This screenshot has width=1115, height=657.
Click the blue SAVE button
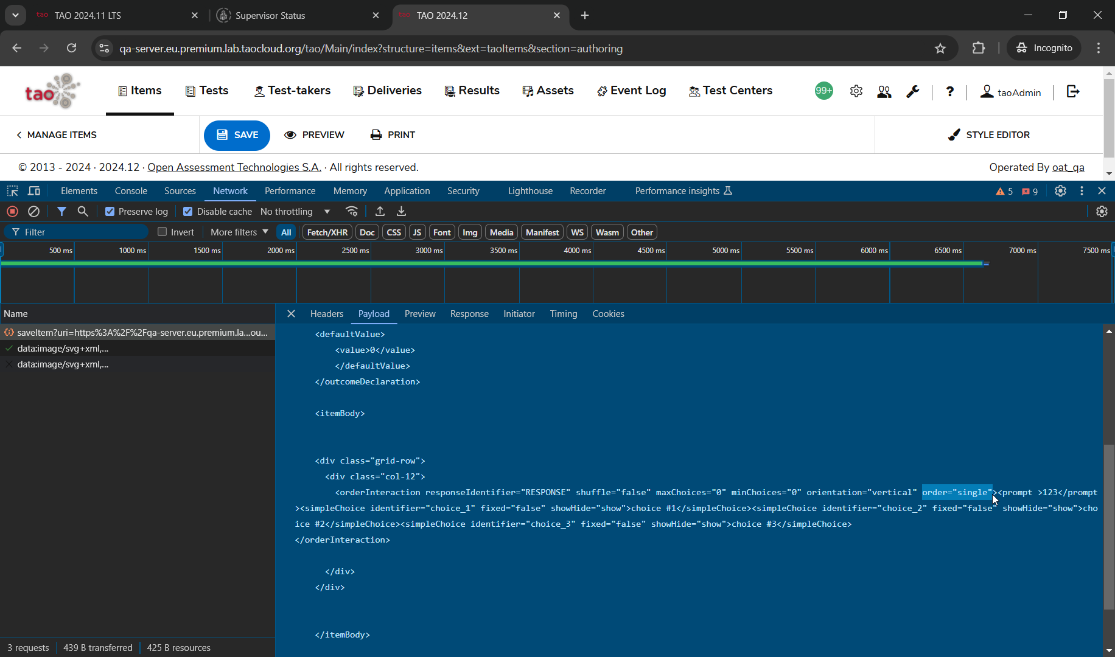[x=237, y=135]
